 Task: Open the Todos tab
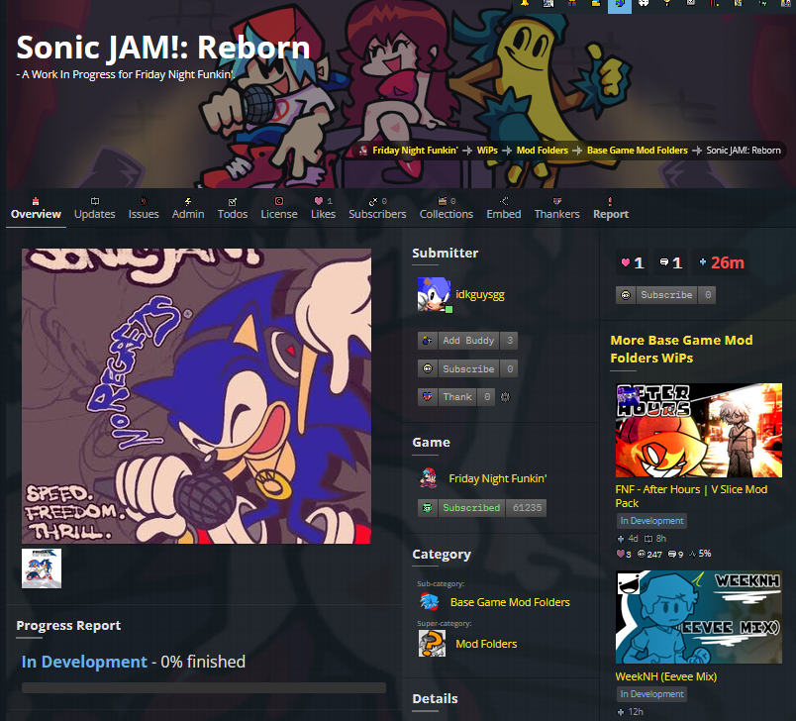[x=233, y=209]
